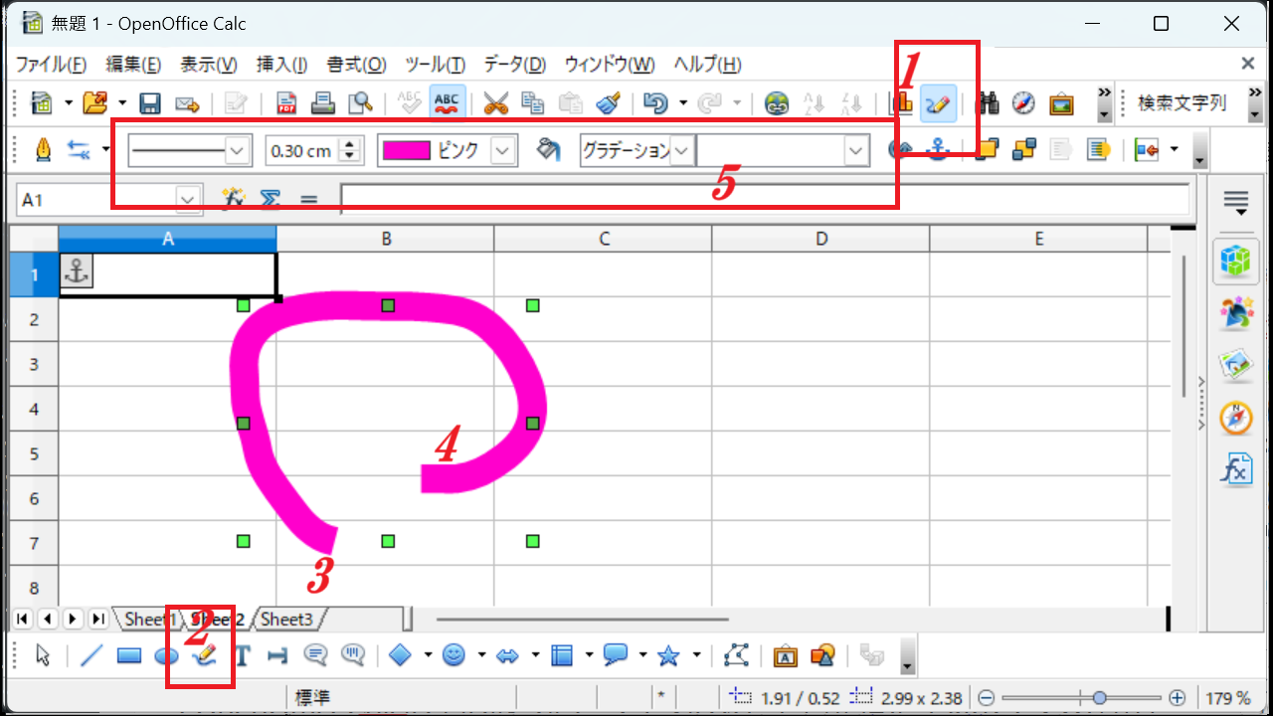Select row 5 header

click(x=34, y=453)
